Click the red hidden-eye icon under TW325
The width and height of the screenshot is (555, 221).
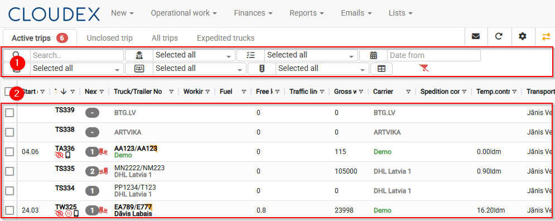60,213
